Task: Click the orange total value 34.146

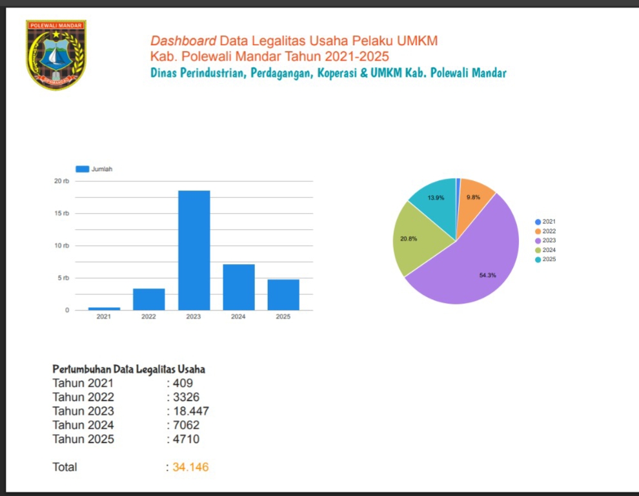Action: (x=190, y=467)
